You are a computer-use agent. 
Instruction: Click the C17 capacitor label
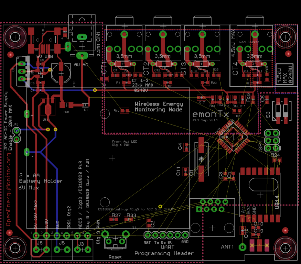coord(202,102)
